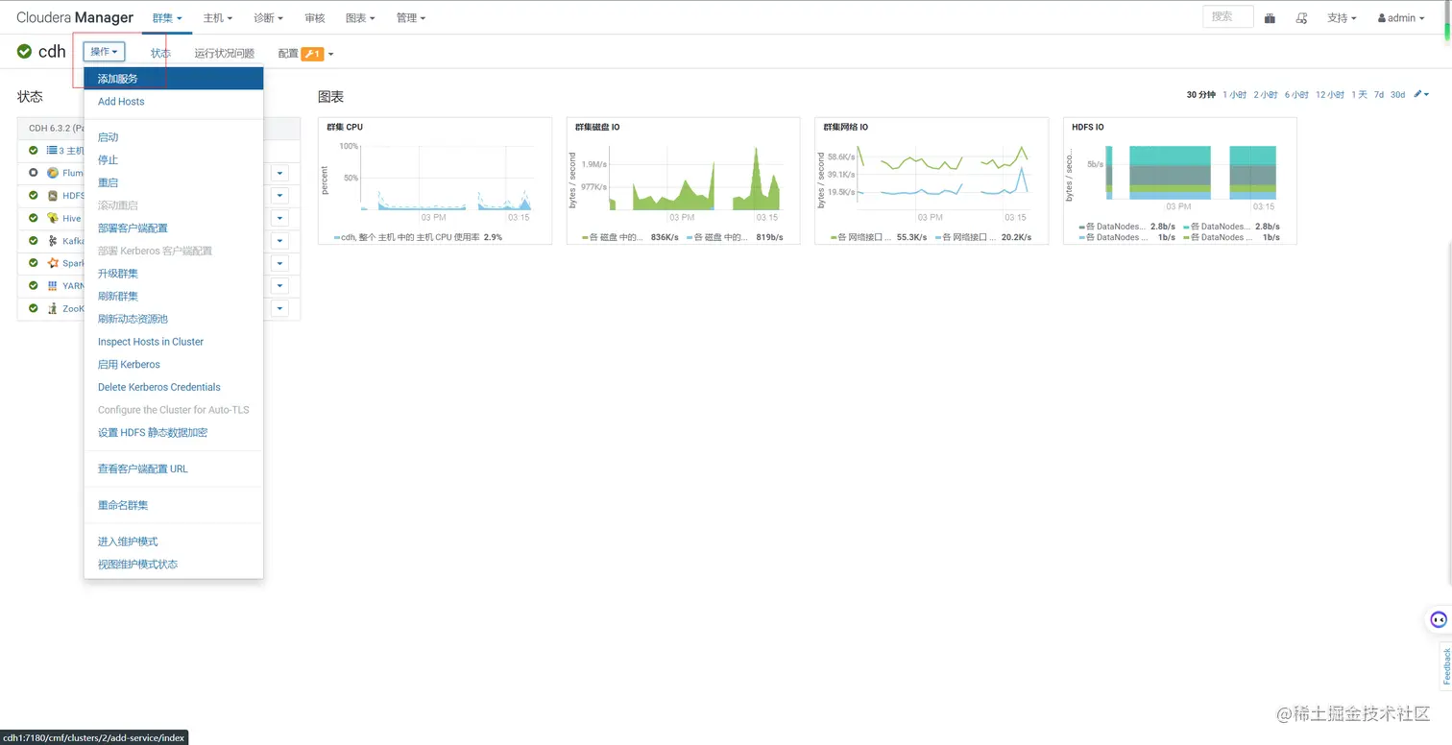Image resolution: width=1452 pixels, height=745 pixels.
Task: Select Add Hosts from the actions menu
Action: coord(174,102)
